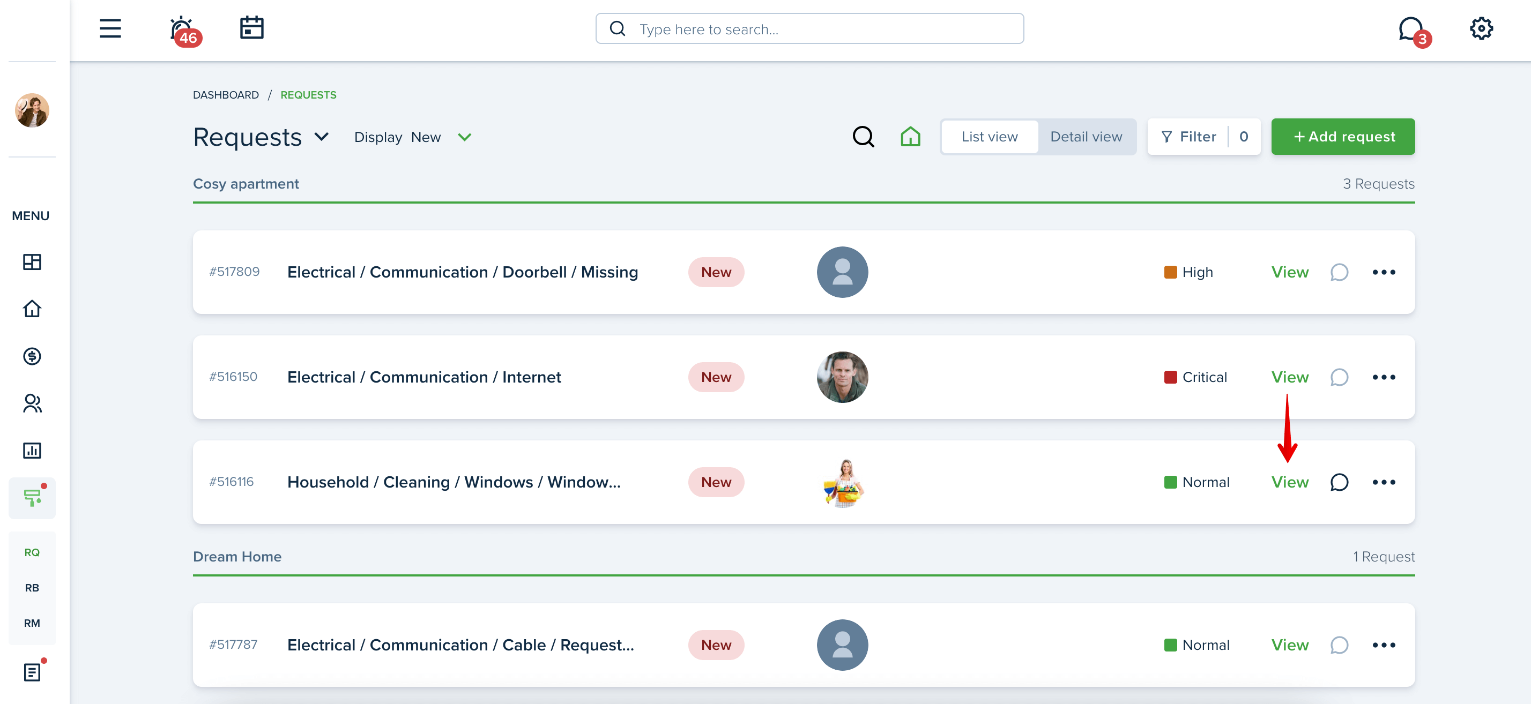Go to DASHBOARD breadcrumb
This screenshot has height=704, width=1531.
click(x=226, y=95)
